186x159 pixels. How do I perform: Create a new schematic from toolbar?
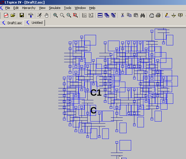[x=6, y=15]
